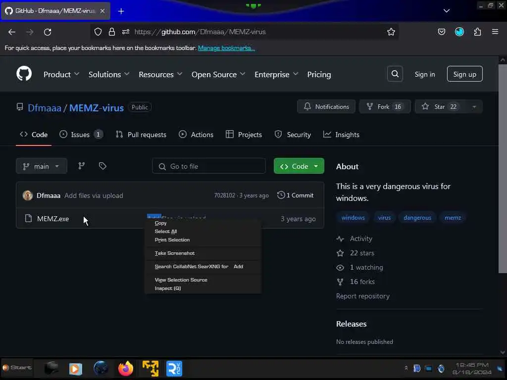This screenshot has height=380, width=507.
Task: Click the Pricing link
Action: (x=319, y=74)
